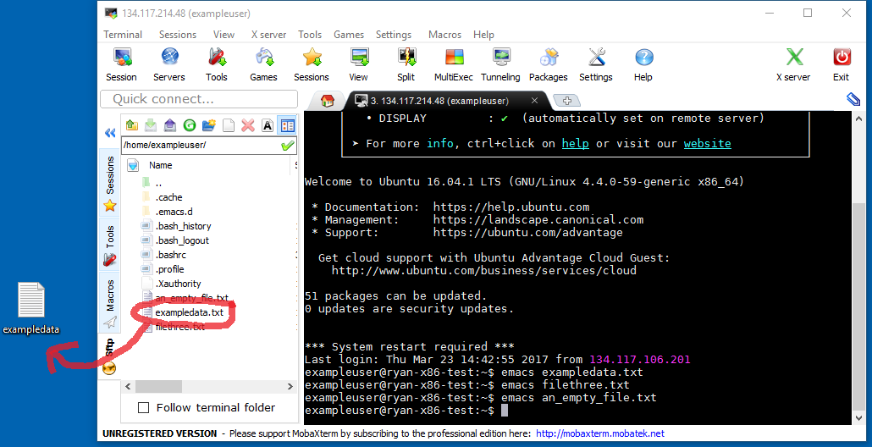
Task: Refresh the SFTP folder with green icon
Action: click(190, 125)
